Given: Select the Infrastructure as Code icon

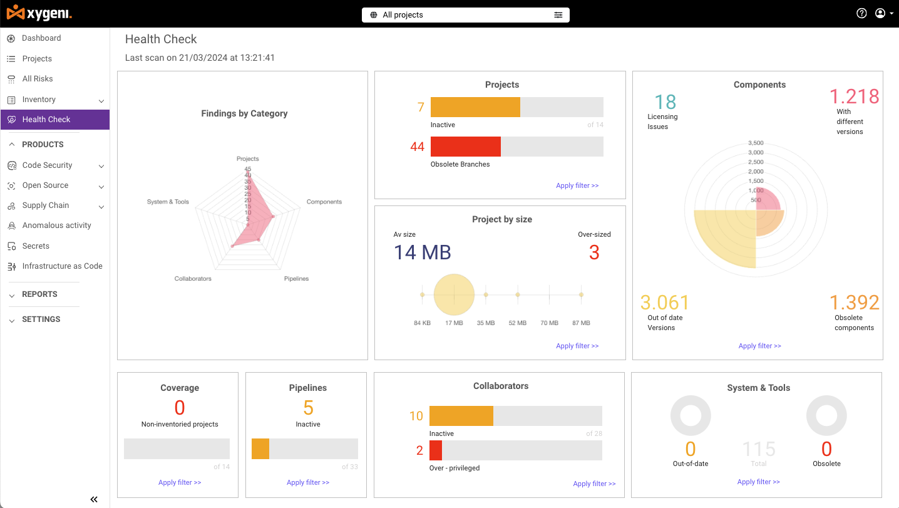Looking at the screenshot, I should pos(11,266).
